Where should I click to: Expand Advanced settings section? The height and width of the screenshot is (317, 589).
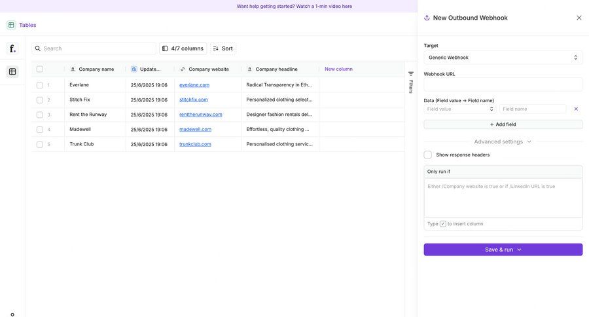pos(503,141)
